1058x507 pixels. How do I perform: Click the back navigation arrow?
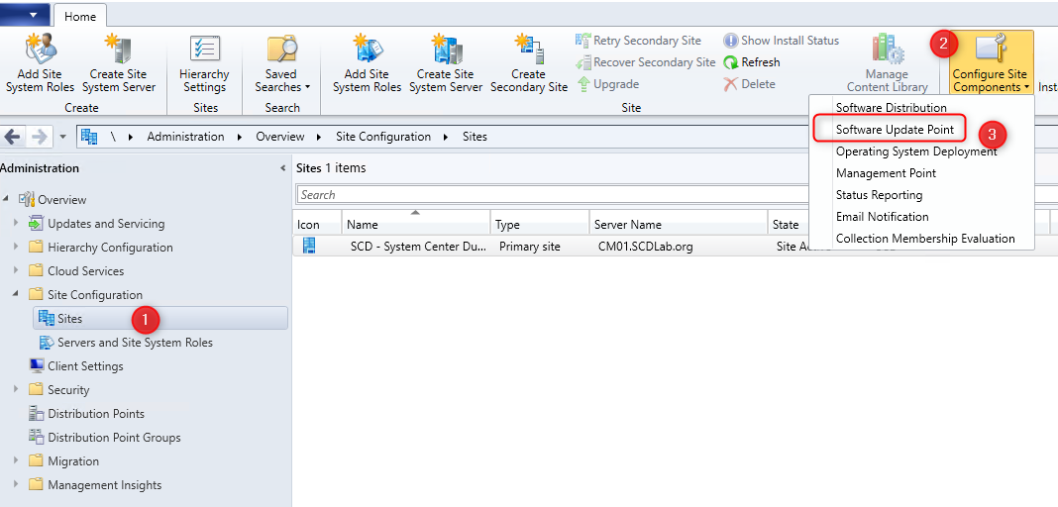point(13,137)
